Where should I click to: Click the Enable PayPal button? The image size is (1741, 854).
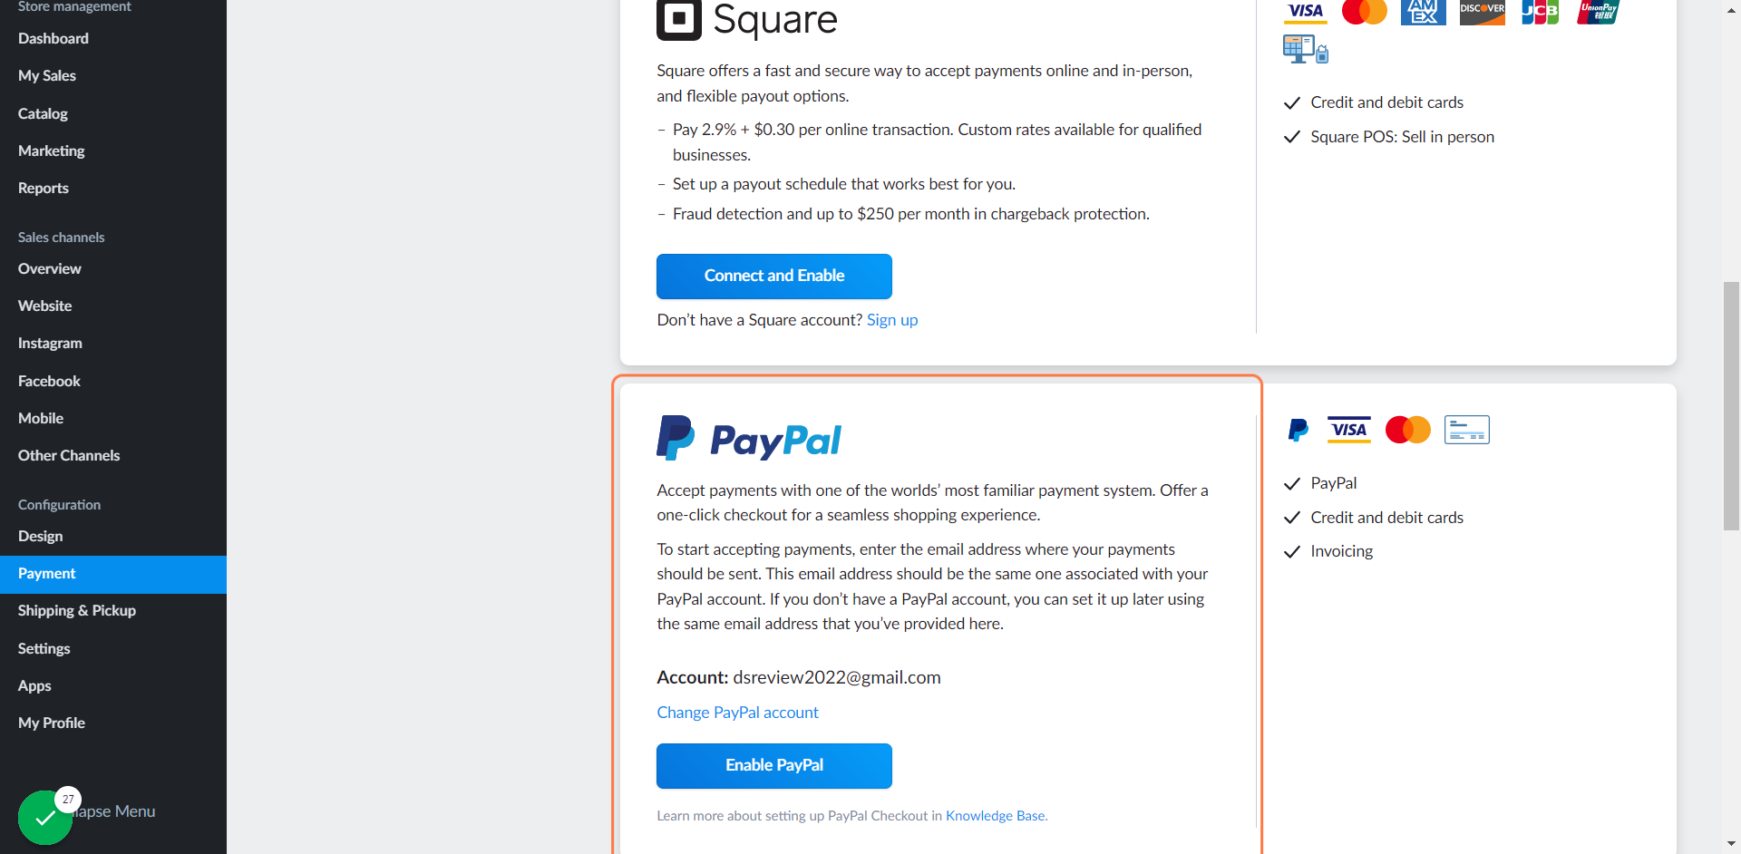point(774,766)
